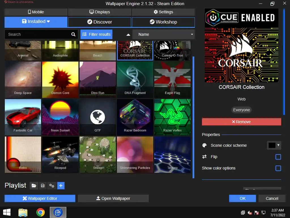The height and width of the screenshot is (218, 290).
Task: Click the large CORSAIR preview image
Action: [x=241, y=45]
